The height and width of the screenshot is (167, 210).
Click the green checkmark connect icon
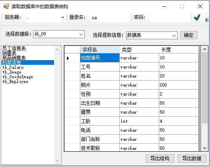click(197, 18)
